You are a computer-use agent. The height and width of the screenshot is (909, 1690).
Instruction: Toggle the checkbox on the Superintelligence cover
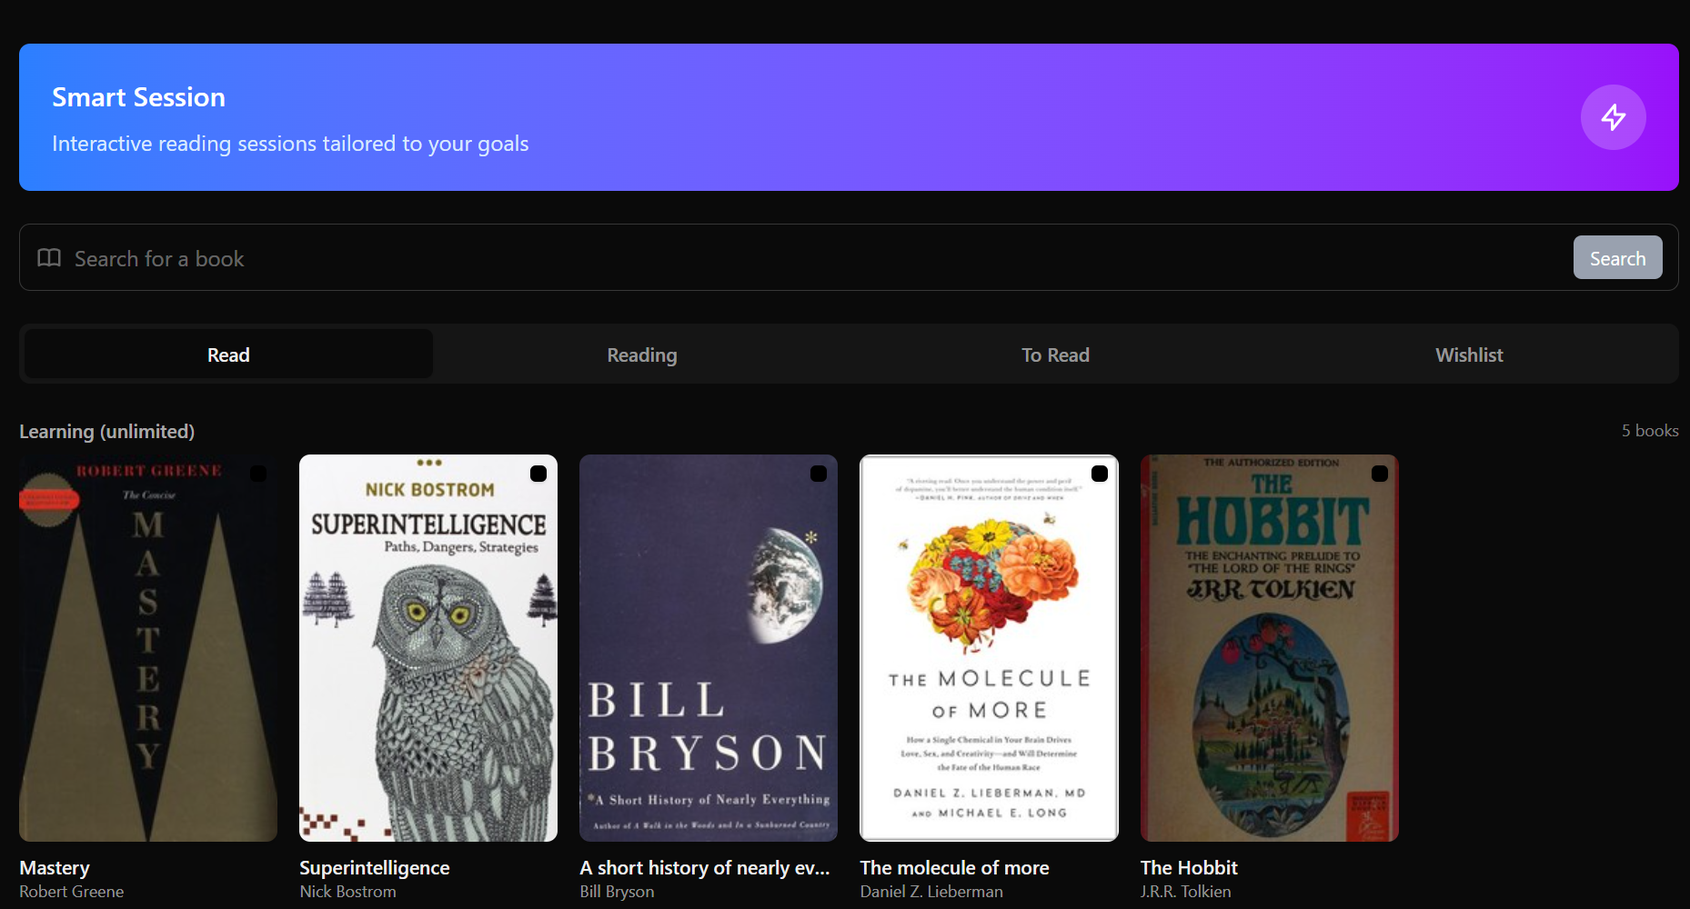point(538,474)
